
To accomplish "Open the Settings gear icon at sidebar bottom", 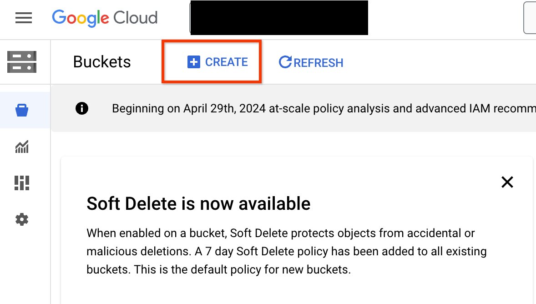I will pos(21,219).
